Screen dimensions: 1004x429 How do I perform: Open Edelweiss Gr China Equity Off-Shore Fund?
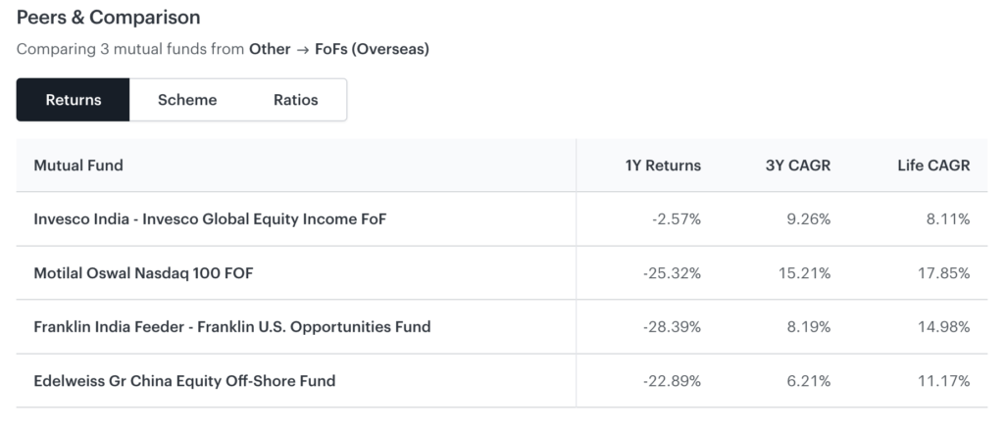point(184,381)
